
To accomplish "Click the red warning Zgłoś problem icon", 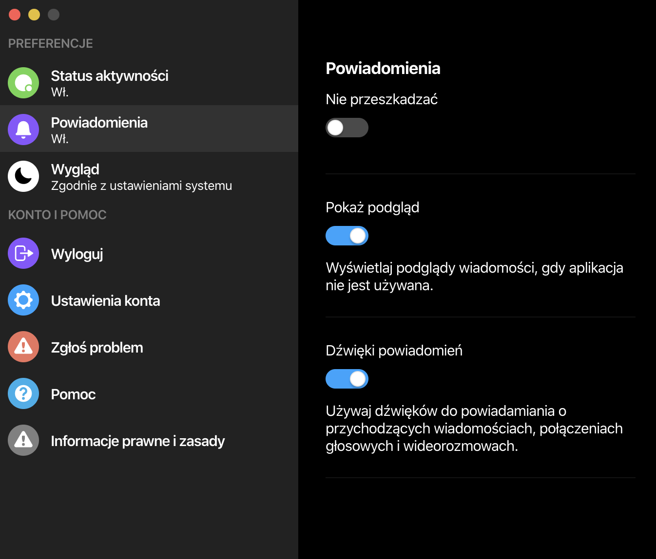I will click(x=23, y=347).
